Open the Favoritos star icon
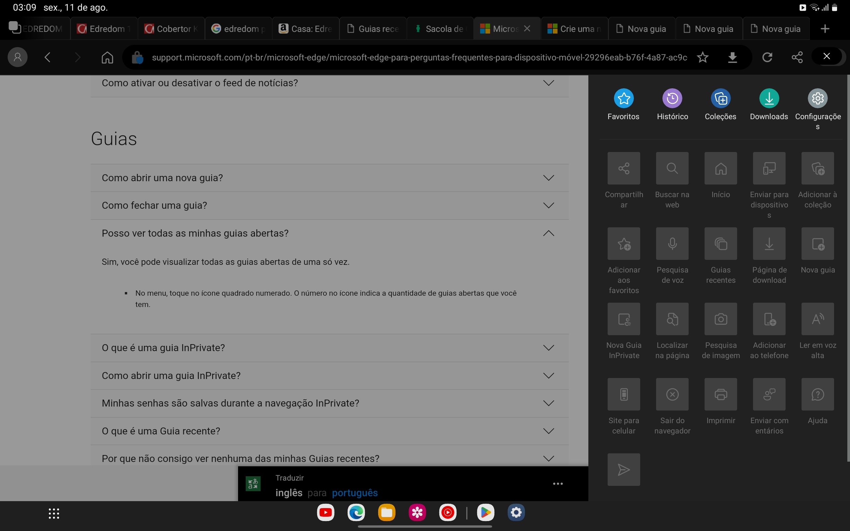This screenshot has width=850, height=531. click(624, 98)
